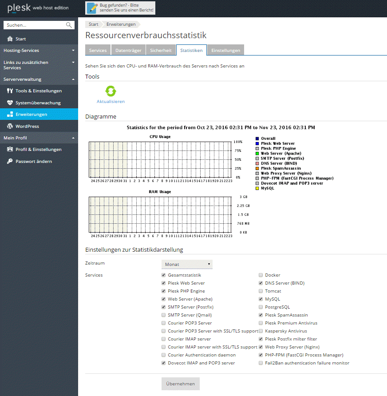387x396 pixels.
Task: Click the Übernehmen button
Action: pyautogui.click(x=181, y=384)
